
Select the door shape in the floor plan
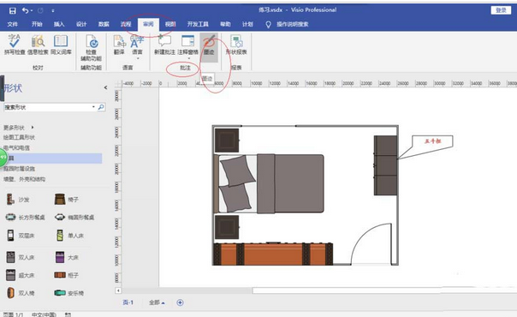coord(371,244)
